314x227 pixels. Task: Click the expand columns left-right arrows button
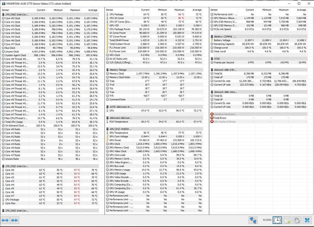pos(5,220)
